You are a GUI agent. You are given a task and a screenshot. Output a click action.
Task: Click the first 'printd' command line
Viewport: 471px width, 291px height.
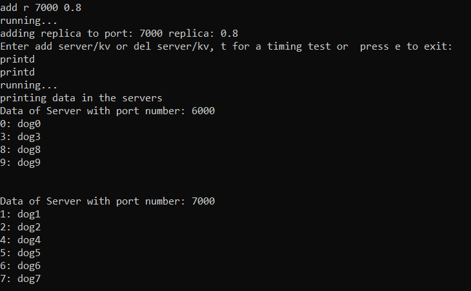[x=17, y=59]
